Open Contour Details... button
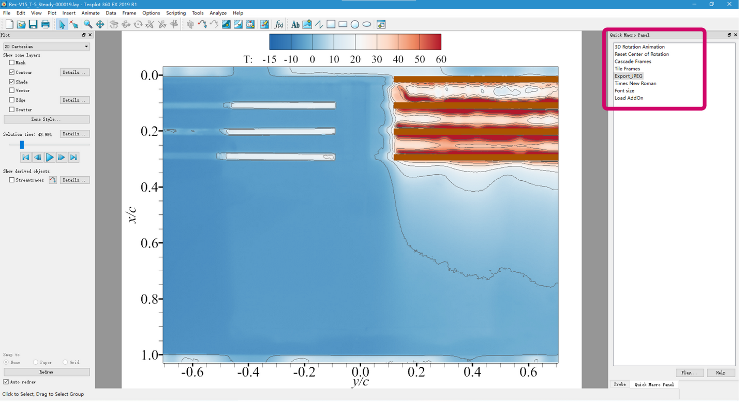 click(x=75, y=72)
